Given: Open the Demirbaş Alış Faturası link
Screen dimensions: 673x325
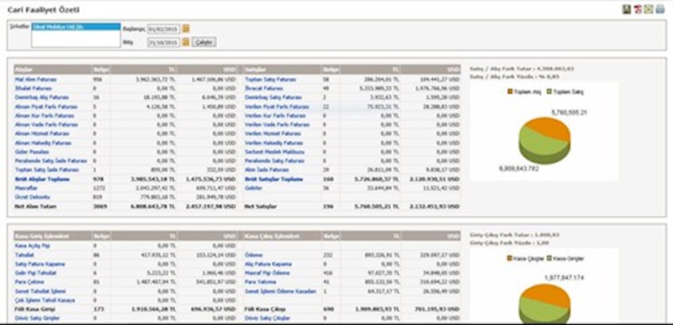Looking at the screenshot, I should pos(41,97).
